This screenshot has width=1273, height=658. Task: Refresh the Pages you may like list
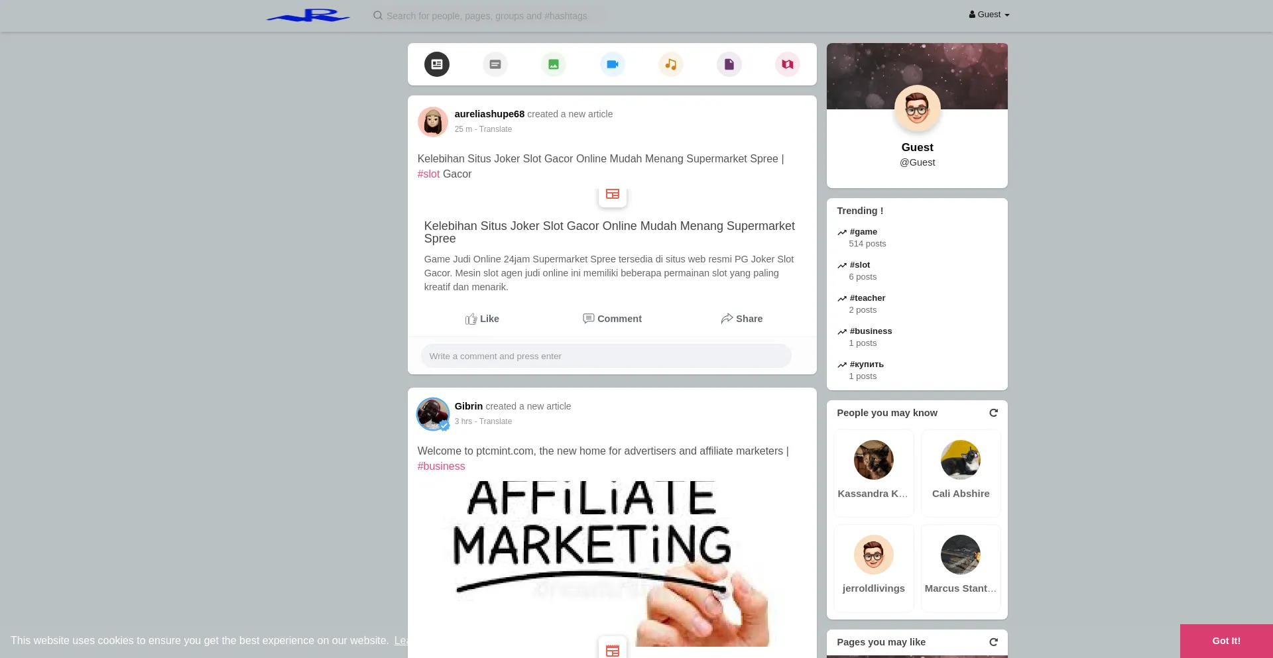pyautogui.click(x=993, y=642)
